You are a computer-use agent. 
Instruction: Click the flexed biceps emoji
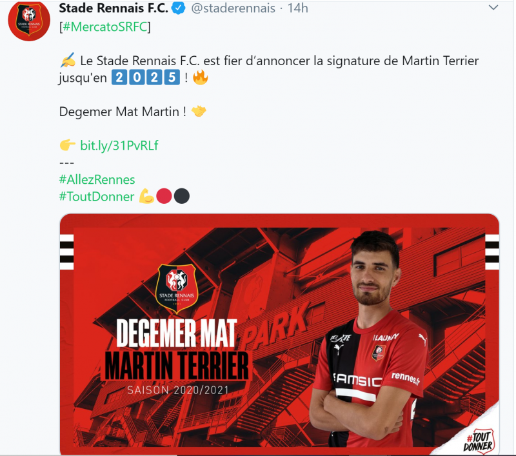point(146,196)
